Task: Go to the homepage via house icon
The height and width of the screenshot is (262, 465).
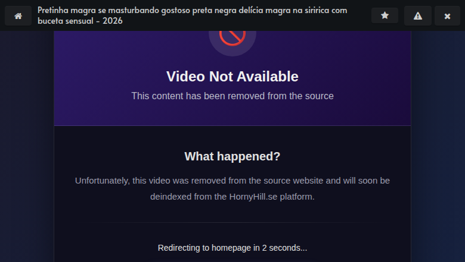Action: click(x=18, y=15)
